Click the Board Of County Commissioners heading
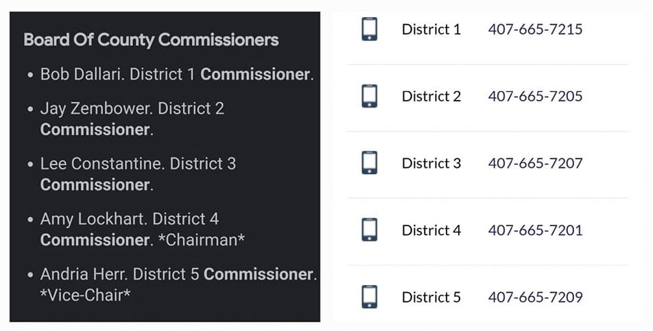 pyautogui.click(x=151, y=40)
